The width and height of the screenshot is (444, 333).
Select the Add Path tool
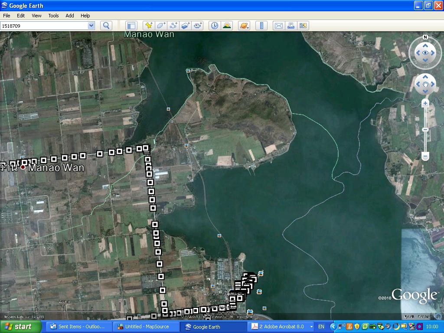(174, 26)
